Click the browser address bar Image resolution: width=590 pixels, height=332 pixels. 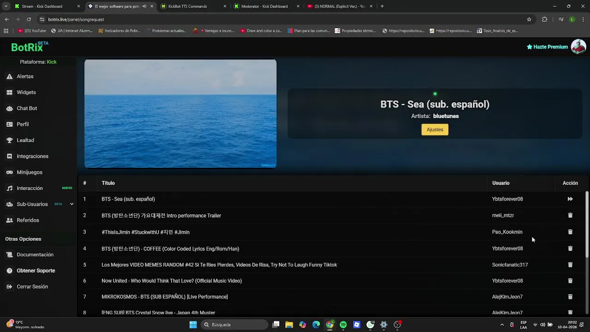point(281,19)
